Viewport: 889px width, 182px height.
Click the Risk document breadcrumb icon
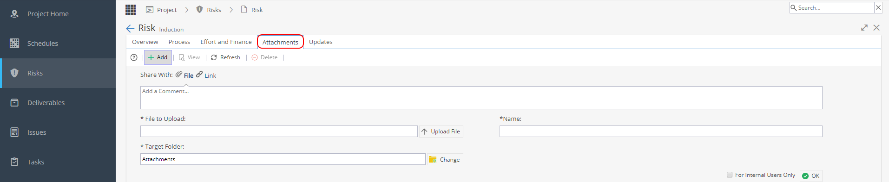244,10
